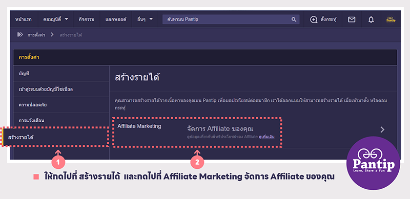Go to หน้าแรก home page

24,19
